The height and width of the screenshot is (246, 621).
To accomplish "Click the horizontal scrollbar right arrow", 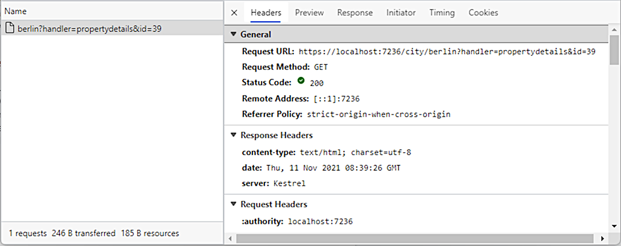I will pyautogui.click(x=602, y=238).
